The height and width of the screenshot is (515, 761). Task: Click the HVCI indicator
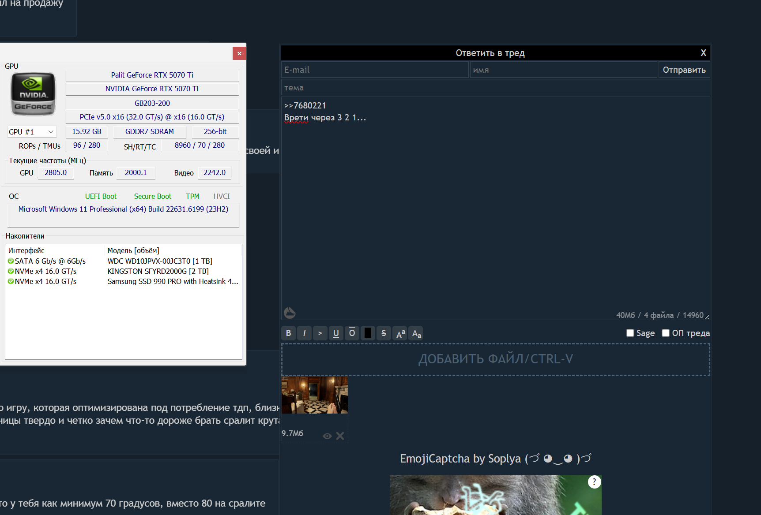tap(222, 196)
